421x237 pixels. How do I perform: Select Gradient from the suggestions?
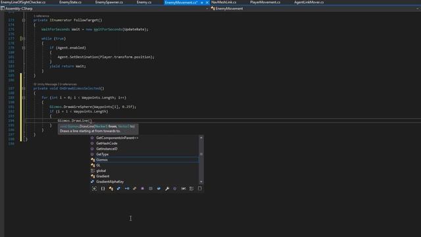point(103,176)
